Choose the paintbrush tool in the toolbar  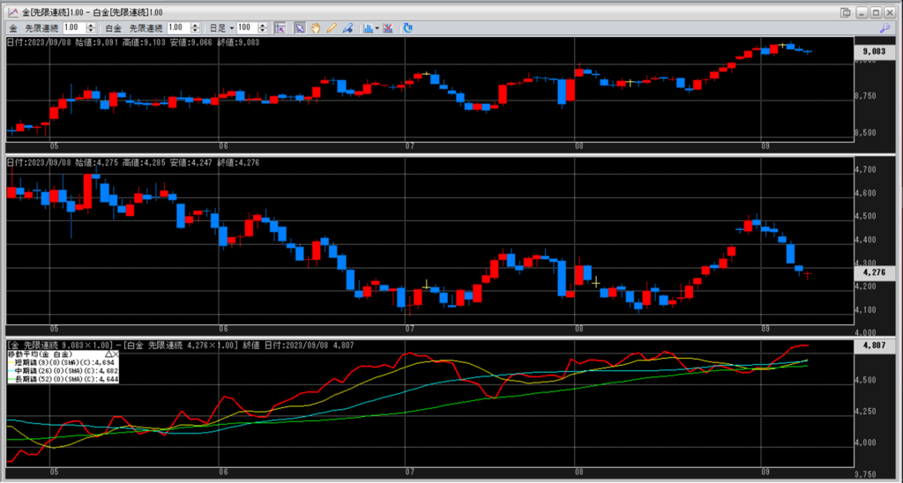click(347, 27)
